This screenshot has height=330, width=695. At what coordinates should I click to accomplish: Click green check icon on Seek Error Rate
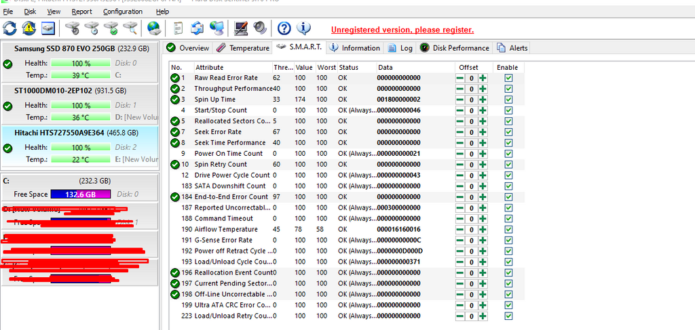coord(175,132)
